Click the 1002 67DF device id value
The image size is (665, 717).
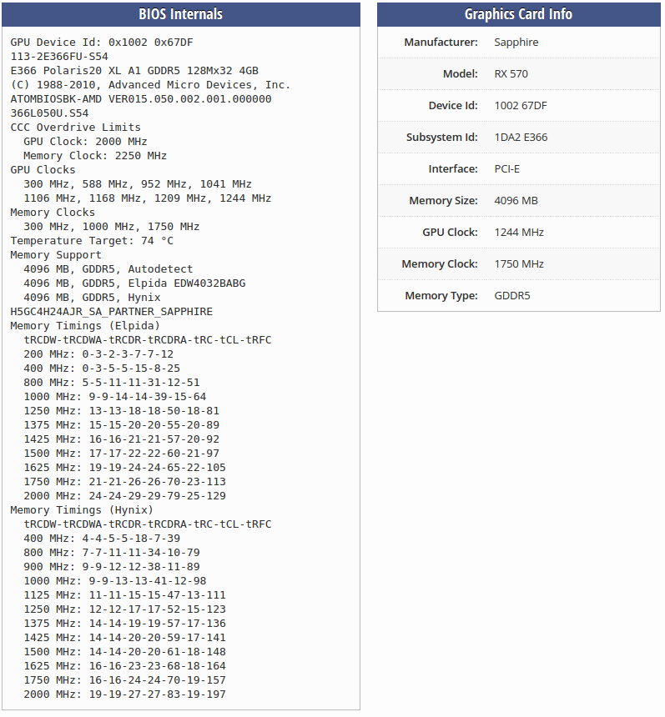tap(521, 105)
